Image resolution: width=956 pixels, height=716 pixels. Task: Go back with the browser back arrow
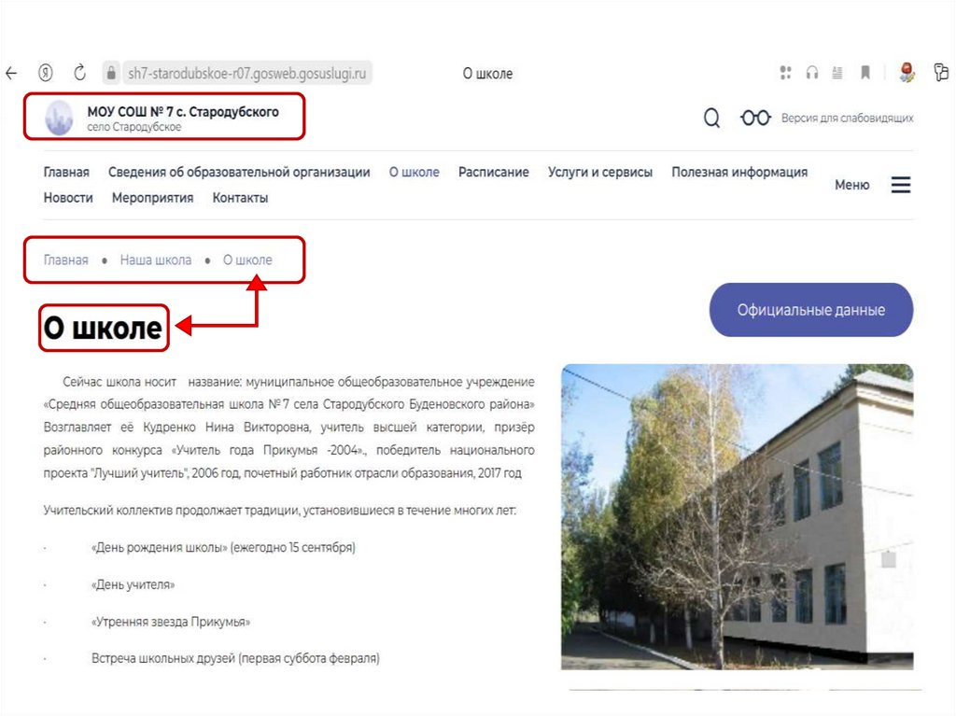tap(11, 74)
